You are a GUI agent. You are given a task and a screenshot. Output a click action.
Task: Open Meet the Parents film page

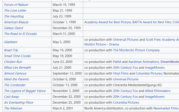(16, 79)
